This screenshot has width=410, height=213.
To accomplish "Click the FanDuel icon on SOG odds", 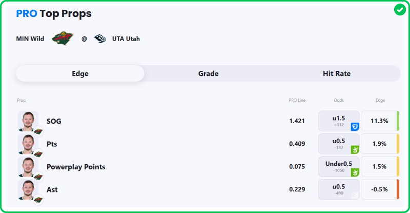I will click(355, 126).
